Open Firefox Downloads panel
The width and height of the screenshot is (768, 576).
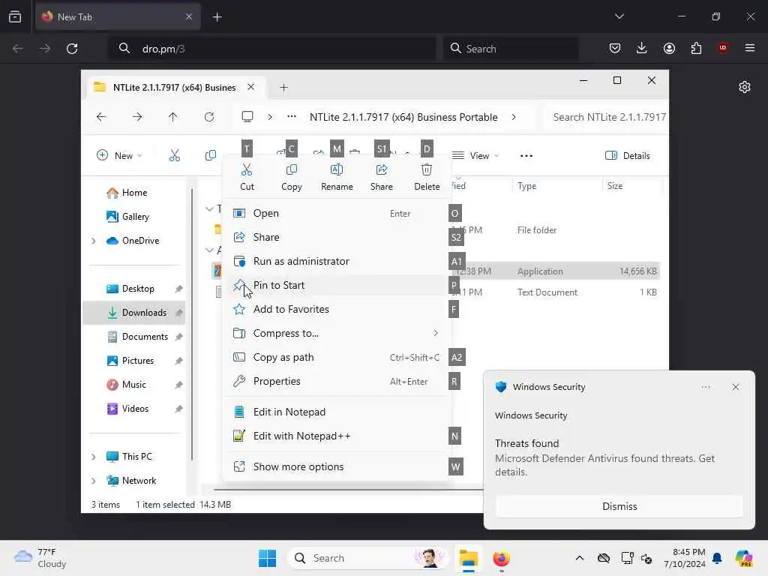(x=642, y=48)
